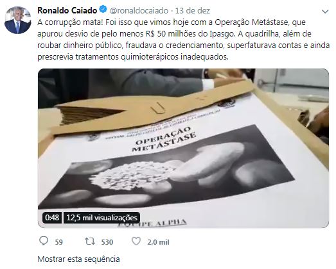Play the Operação Metástase video
Image resolution: width=336 pixels, height=269 pixels.
183,148
